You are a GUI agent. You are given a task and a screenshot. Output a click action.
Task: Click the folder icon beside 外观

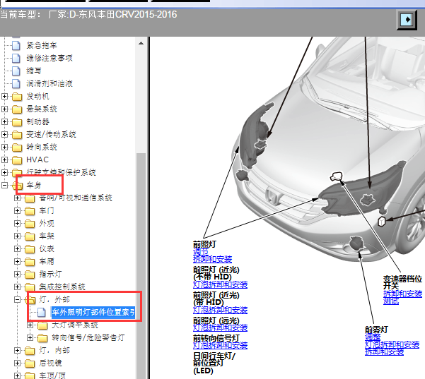[30, 224]
